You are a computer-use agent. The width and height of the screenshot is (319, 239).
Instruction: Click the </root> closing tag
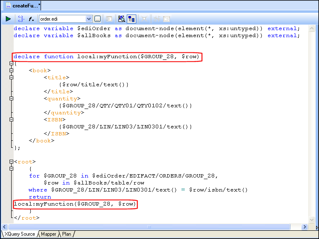pyautogui.click(x=27, y=218)
